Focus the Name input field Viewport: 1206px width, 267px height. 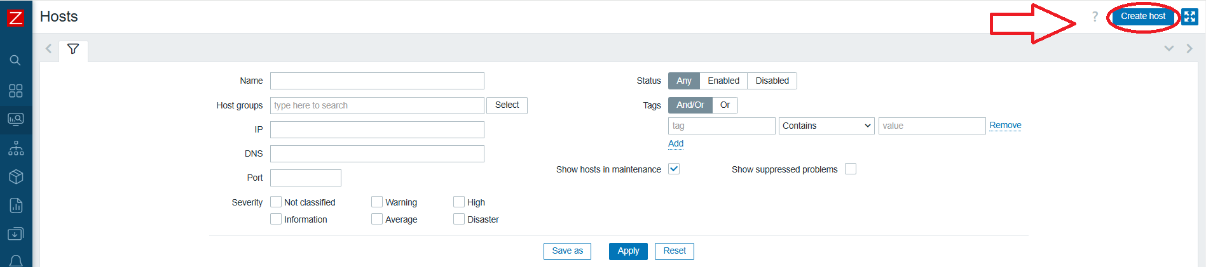[x=377, y=81]
